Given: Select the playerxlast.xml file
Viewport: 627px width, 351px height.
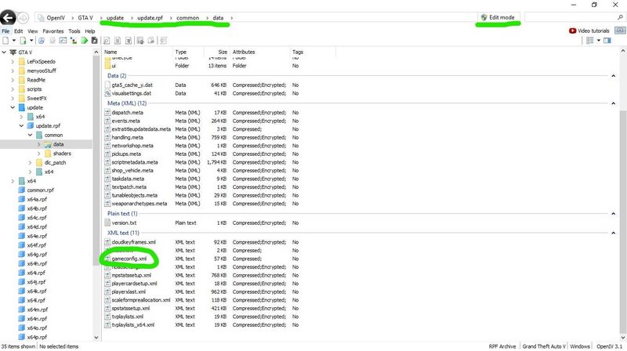Looking at the screenshot, I should pos(129,291).
